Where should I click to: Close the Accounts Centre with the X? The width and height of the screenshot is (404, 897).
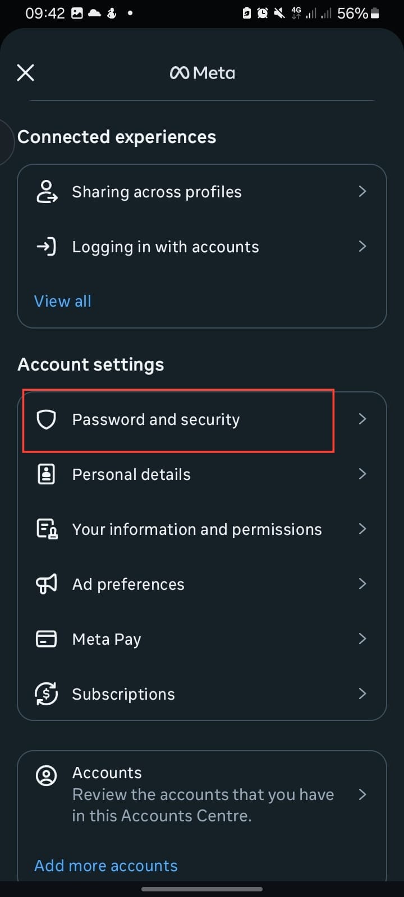point(25,72)
